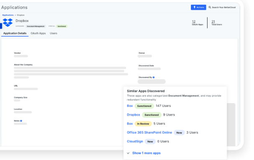Click chevron next to Show 1 more apps
The image size is (254, 160).
pos(128,153)
